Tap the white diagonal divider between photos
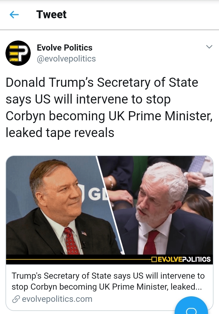Viewport: 219px width, 314px height. [110, 205]
